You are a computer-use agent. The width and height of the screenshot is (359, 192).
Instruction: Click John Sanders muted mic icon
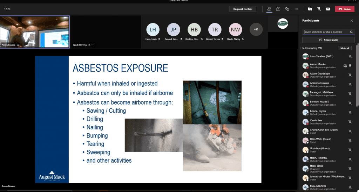click(x=350, y=56)
